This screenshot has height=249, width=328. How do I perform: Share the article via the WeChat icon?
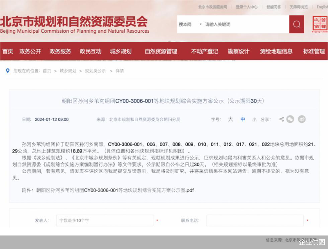(x=290, y=119)
